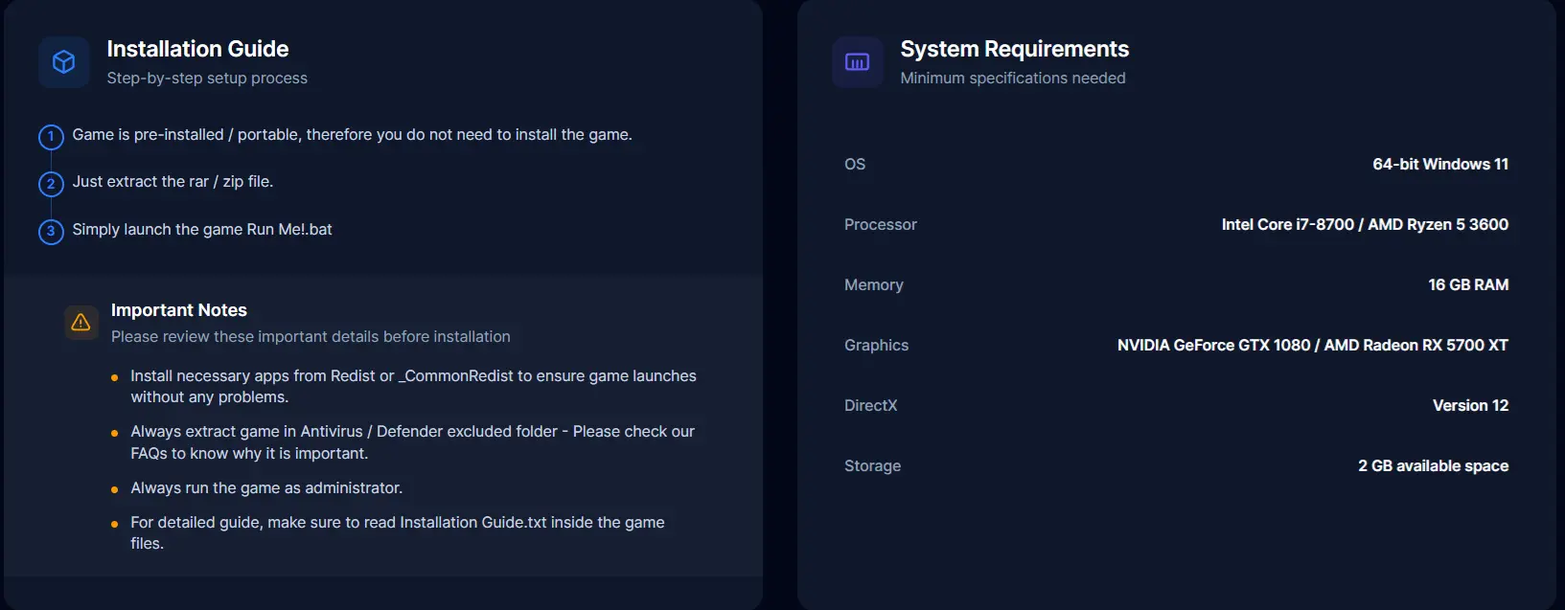Viewport: 1565px width, 610px height.
Task: Select the step 1 circle marker
Action: (x=51, y=137)
